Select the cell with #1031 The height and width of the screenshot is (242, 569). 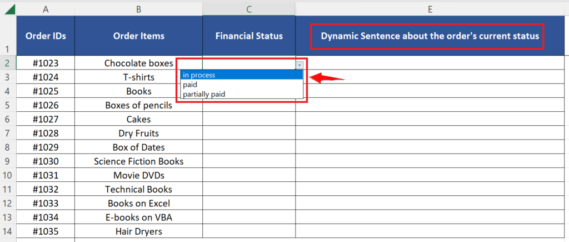click(46, 175)
